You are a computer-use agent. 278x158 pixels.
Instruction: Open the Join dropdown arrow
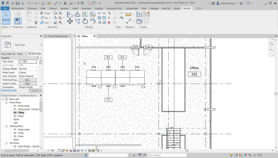pos(51,23)
